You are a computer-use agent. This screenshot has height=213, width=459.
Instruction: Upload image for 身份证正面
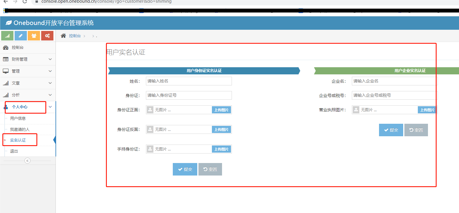click(221, 110)
